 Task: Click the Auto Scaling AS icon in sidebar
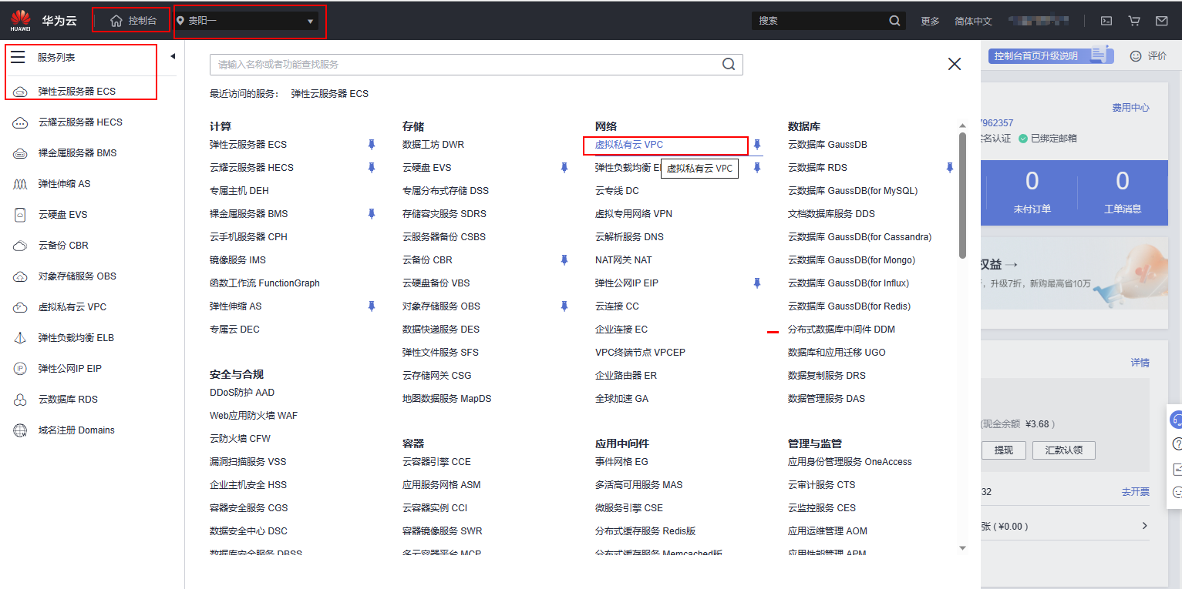[x=20, y=184]
